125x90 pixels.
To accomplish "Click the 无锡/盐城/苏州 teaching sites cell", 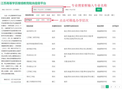I will pyautogui.click(x=69, y=61).
